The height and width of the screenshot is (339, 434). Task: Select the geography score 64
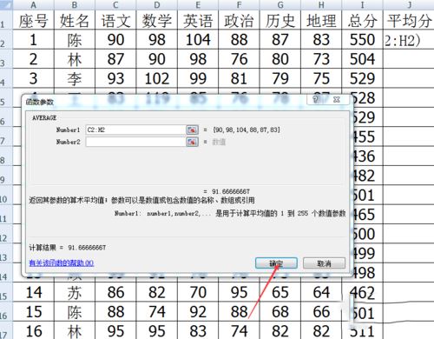point(321,292)
